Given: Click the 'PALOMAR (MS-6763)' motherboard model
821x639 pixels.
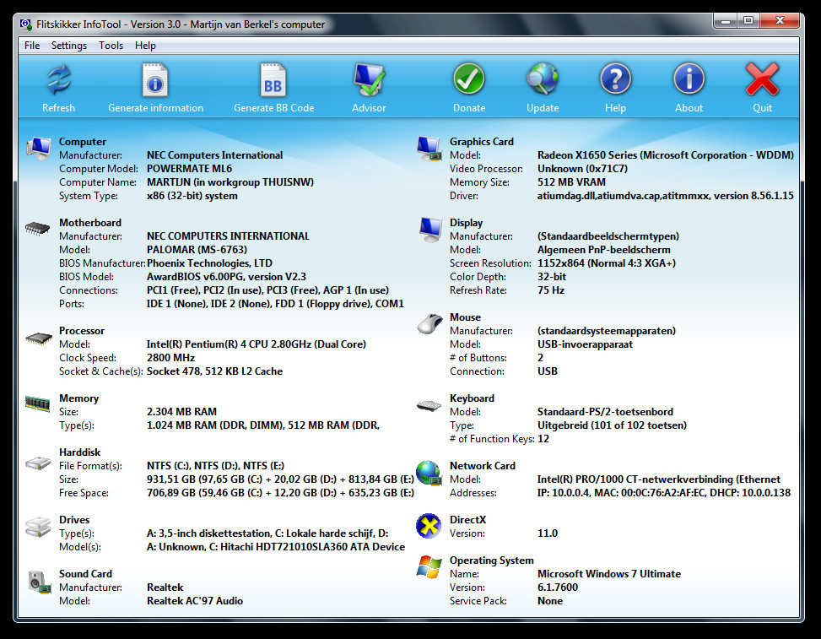Looking at the screenshot, I should (197, 250).
